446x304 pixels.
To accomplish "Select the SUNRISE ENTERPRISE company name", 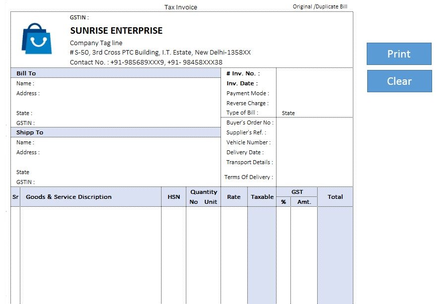I will [116, 31].
